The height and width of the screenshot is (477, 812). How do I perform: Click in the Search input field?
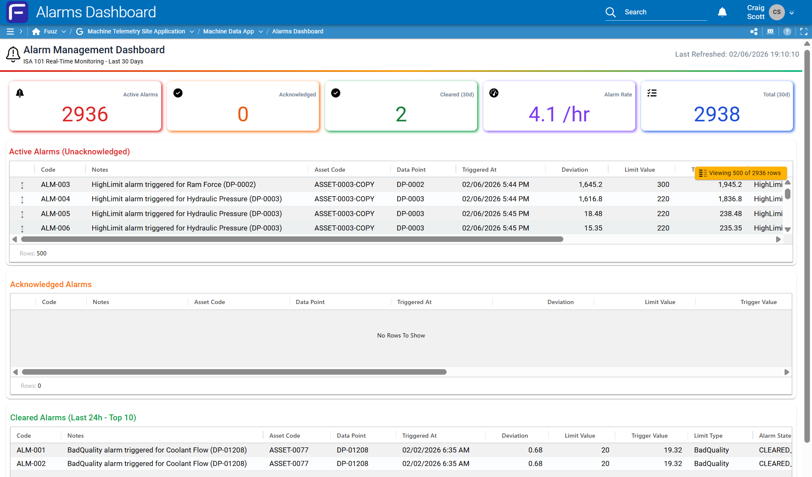point(665,12)
